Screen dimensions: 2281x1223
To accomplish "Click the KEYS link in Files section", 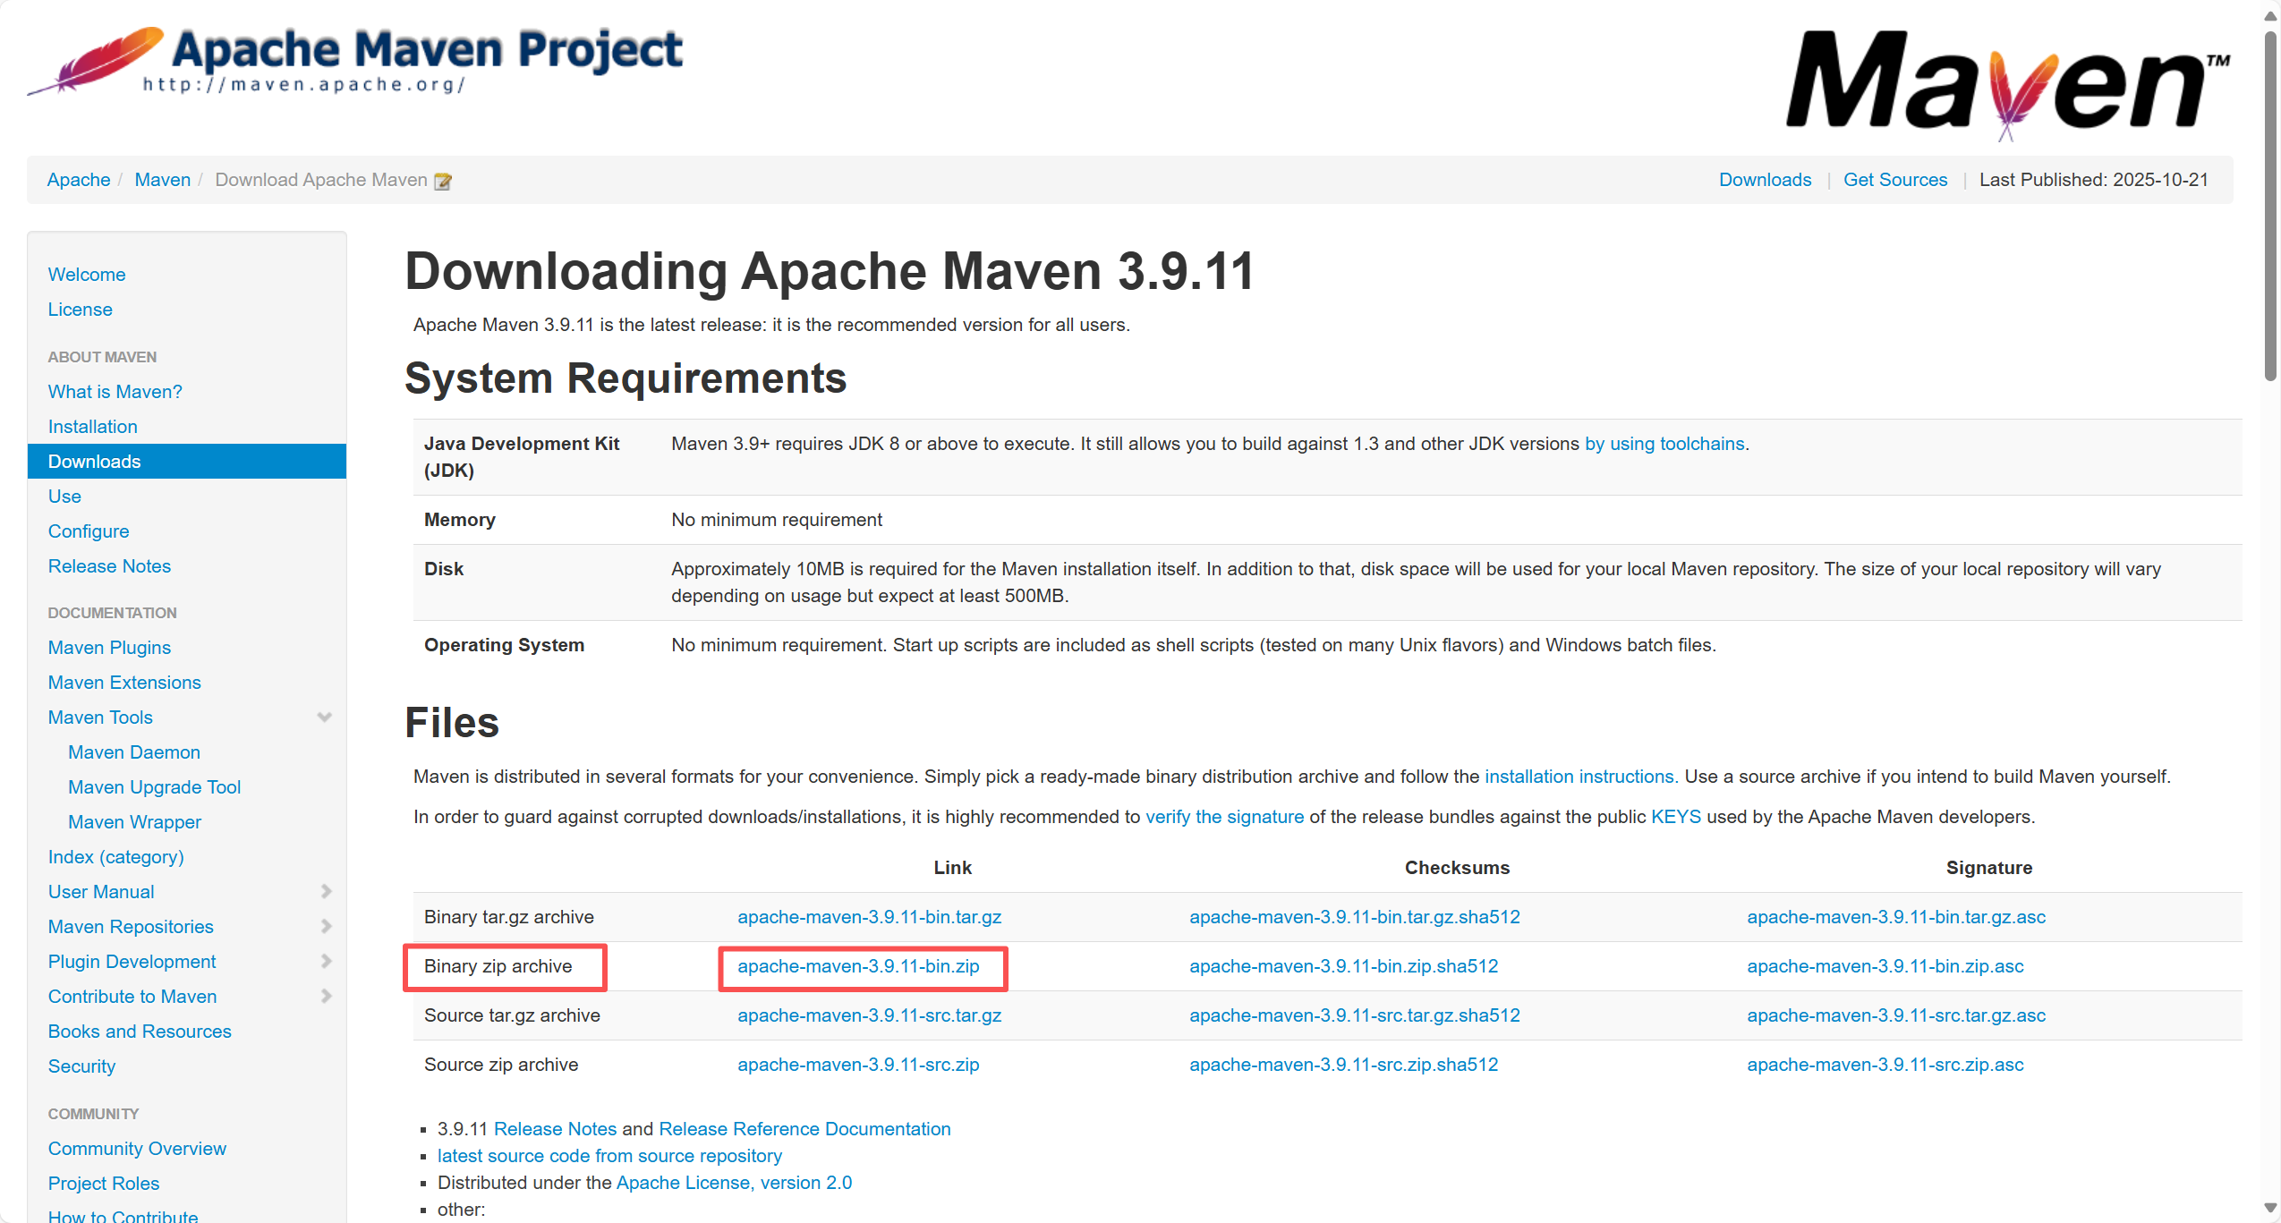I will 1675,817.
